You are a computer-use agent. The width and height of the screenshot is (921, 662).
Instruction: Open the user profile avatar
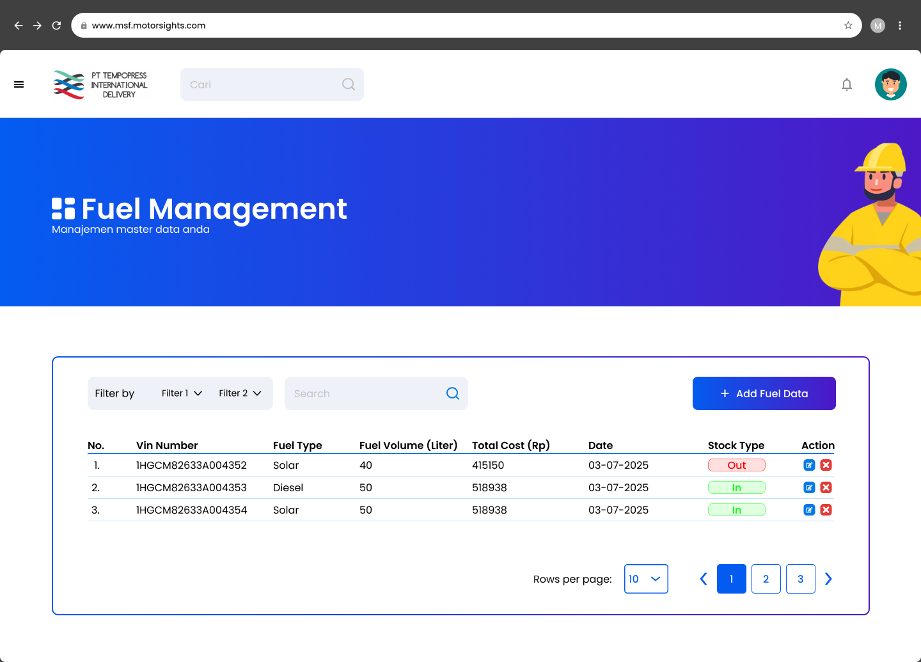pyautogui.click(x=890, y=84)
